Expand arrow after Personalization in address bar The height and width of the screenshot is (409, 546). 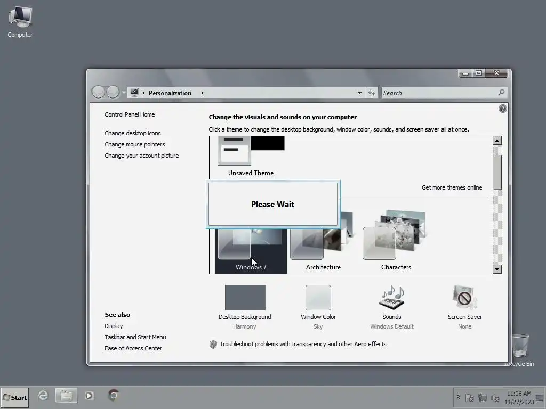(x=202, y=93)
